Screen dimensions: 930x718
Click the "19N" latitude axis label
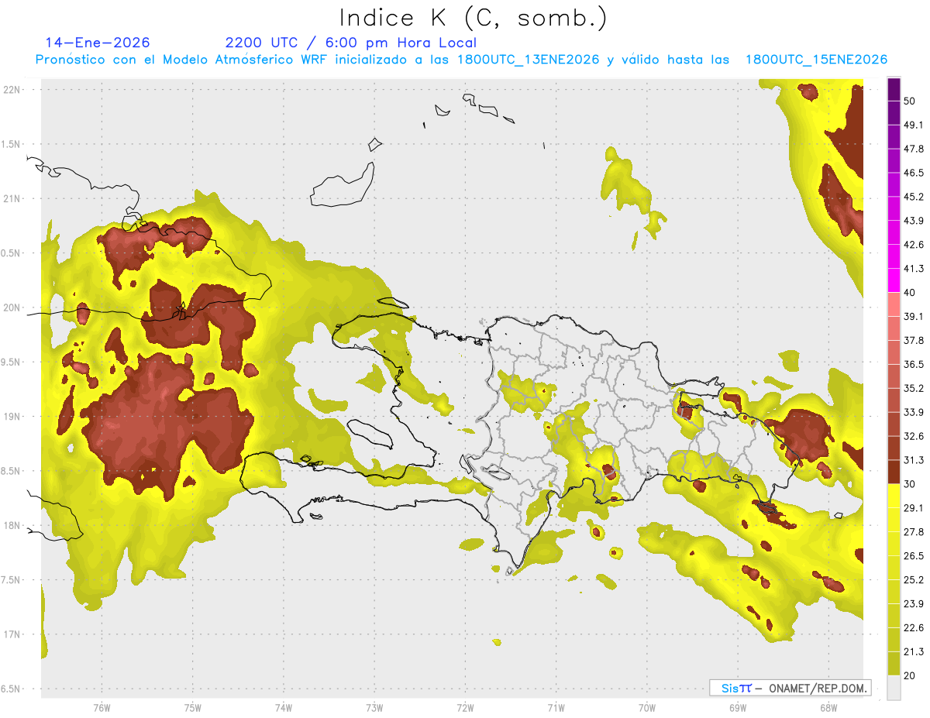pos(13,417)
